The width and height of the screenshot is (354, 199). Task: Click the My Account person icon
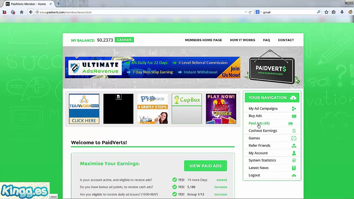tap(294, 153)
